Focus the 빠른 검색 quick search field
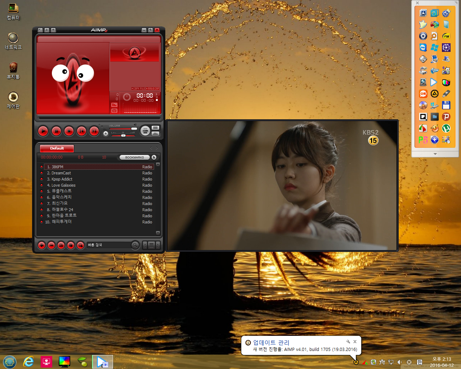The image size is (461, 369). coord(108,245)
